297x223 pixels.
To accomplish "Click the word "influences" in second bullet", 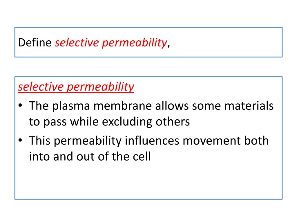I will click(152, 141).
